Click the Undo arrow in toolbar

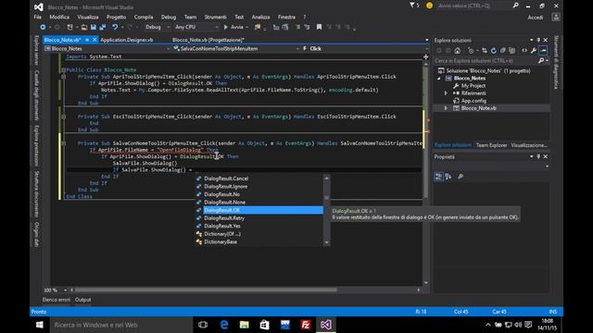[x=115, y=27]
